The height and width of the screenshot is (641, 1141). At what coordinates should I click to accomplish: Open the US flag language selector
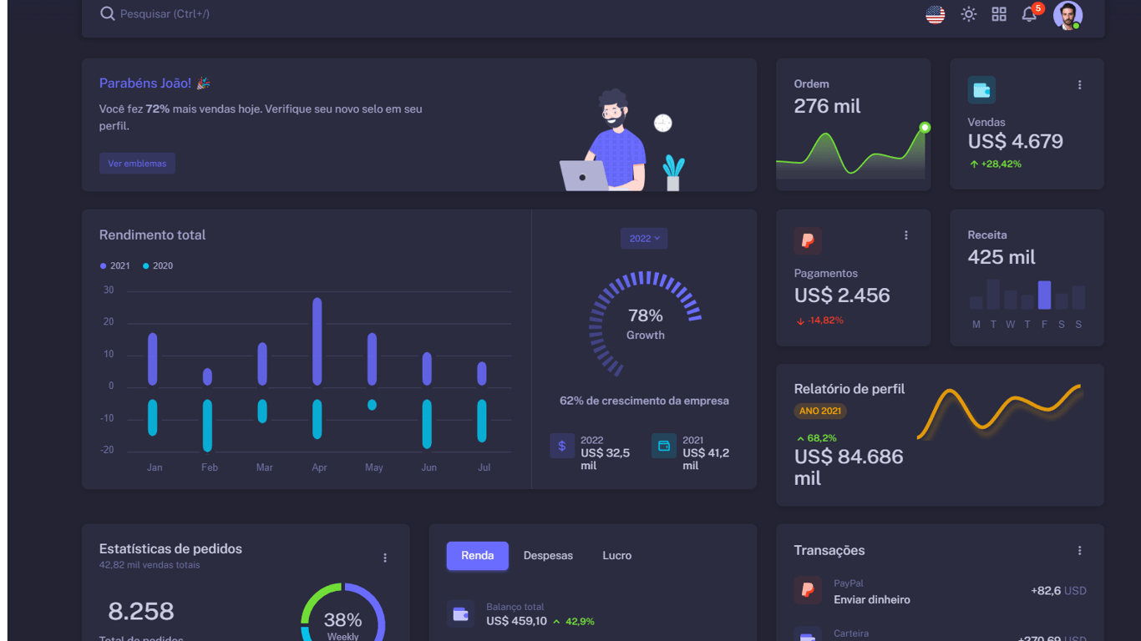[936, 14]
